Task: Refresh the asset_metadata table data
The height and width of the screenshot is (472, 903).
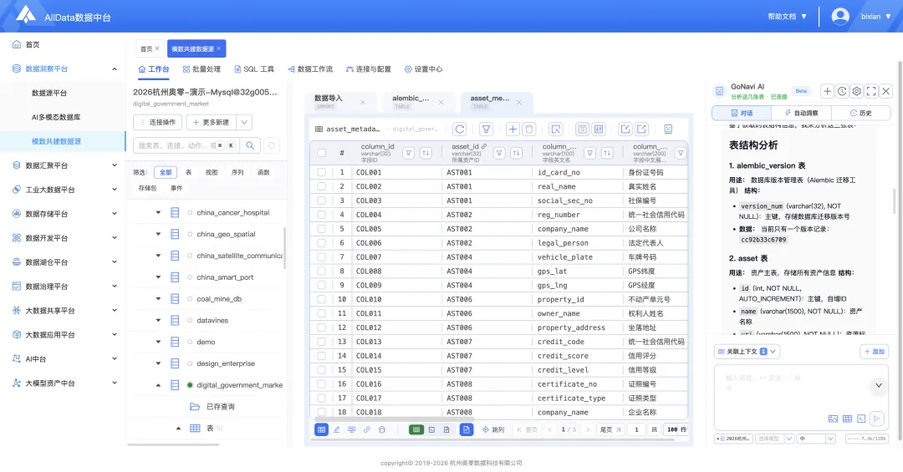Action: [x=459, y=129]
